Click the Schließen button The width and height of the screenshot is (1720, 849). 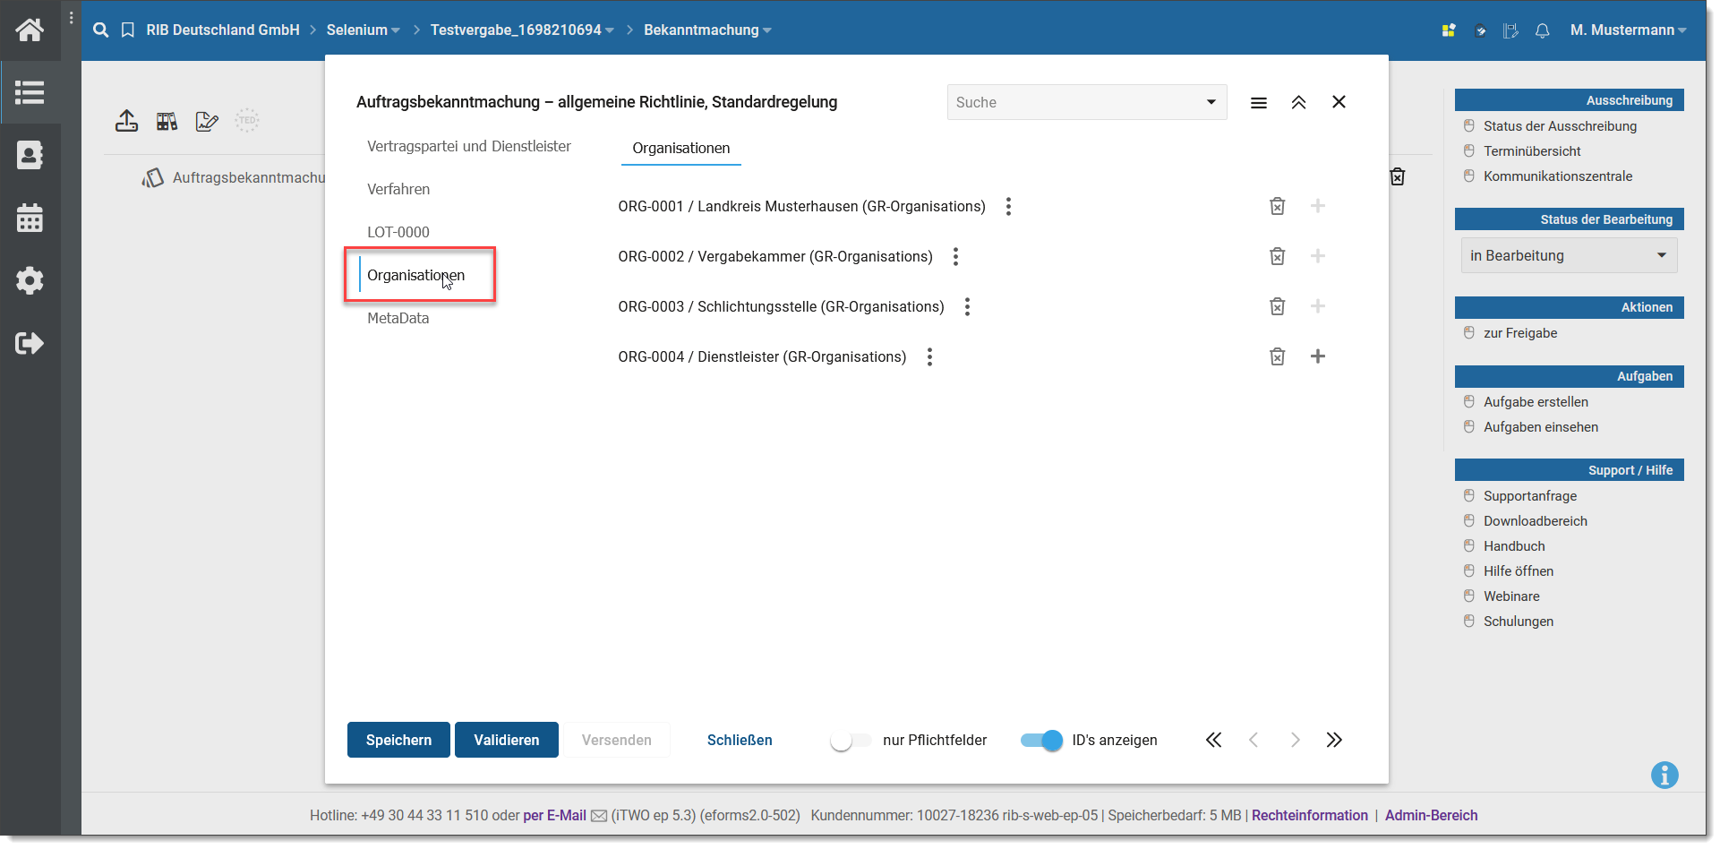(x=740, y=740)
